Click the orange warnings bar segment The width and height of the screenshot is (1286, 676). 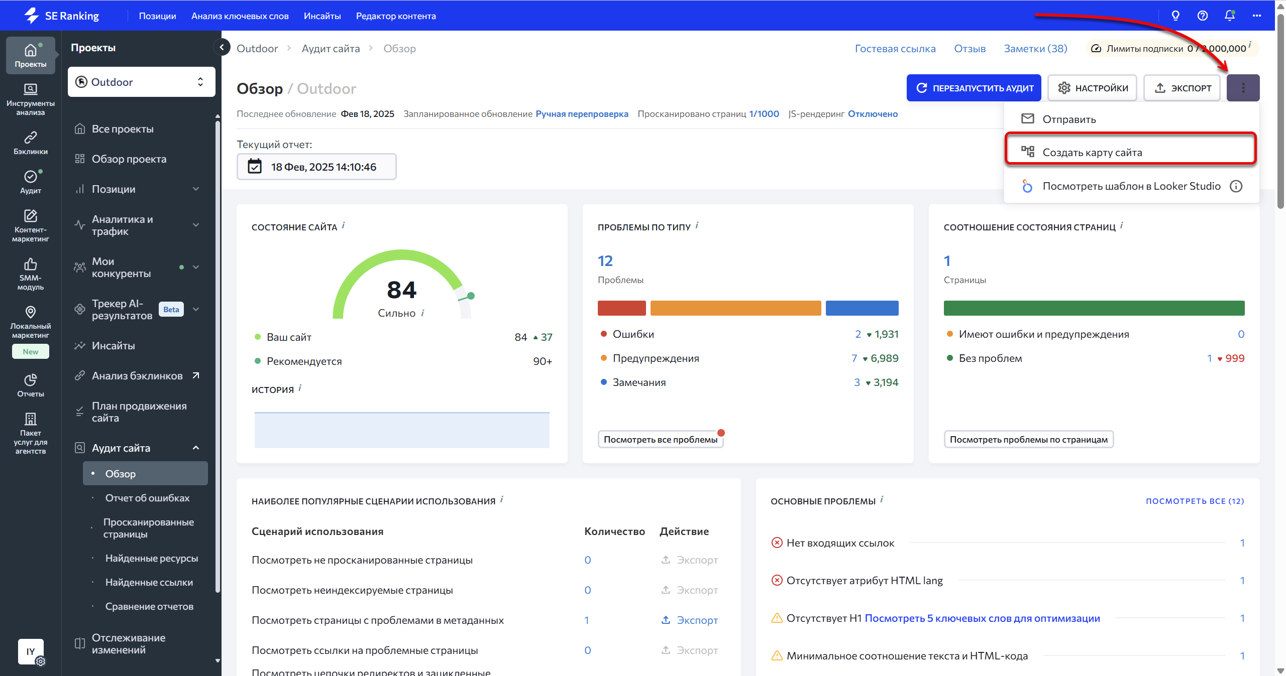click(x=735, y=308)
